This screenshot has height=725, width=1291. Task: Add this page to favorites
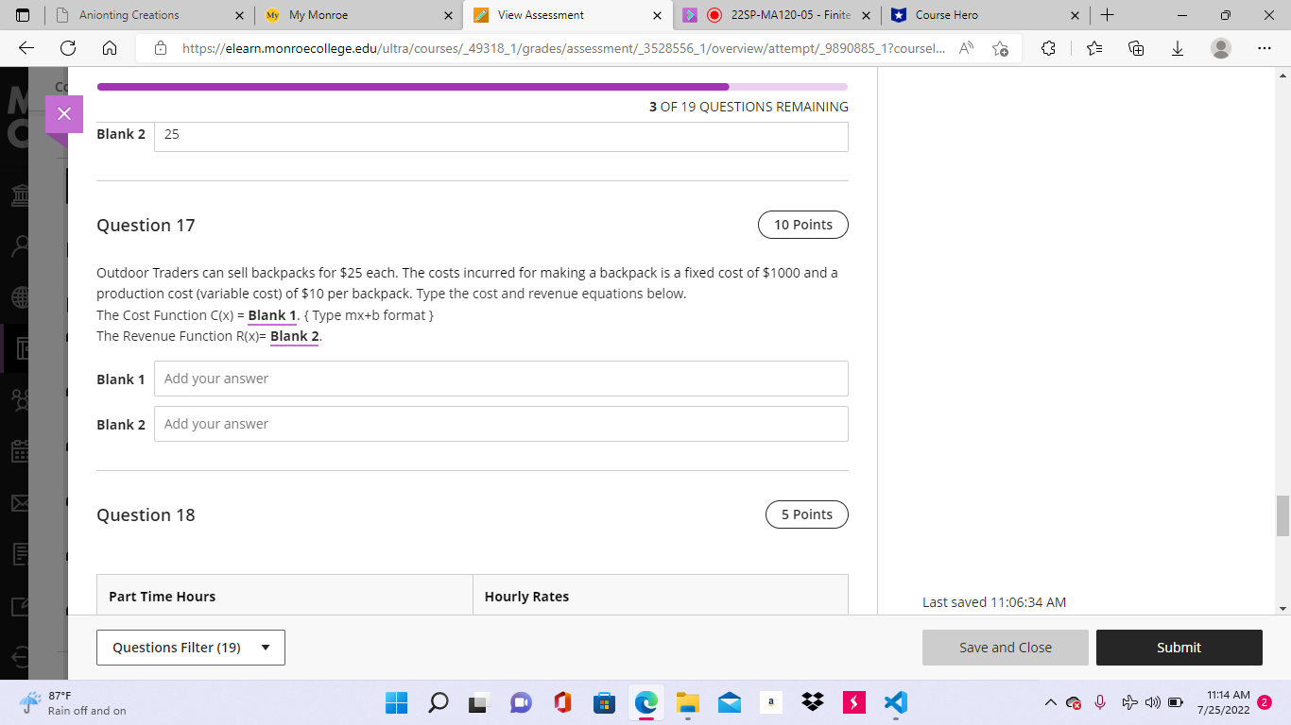click(1001, 48)
